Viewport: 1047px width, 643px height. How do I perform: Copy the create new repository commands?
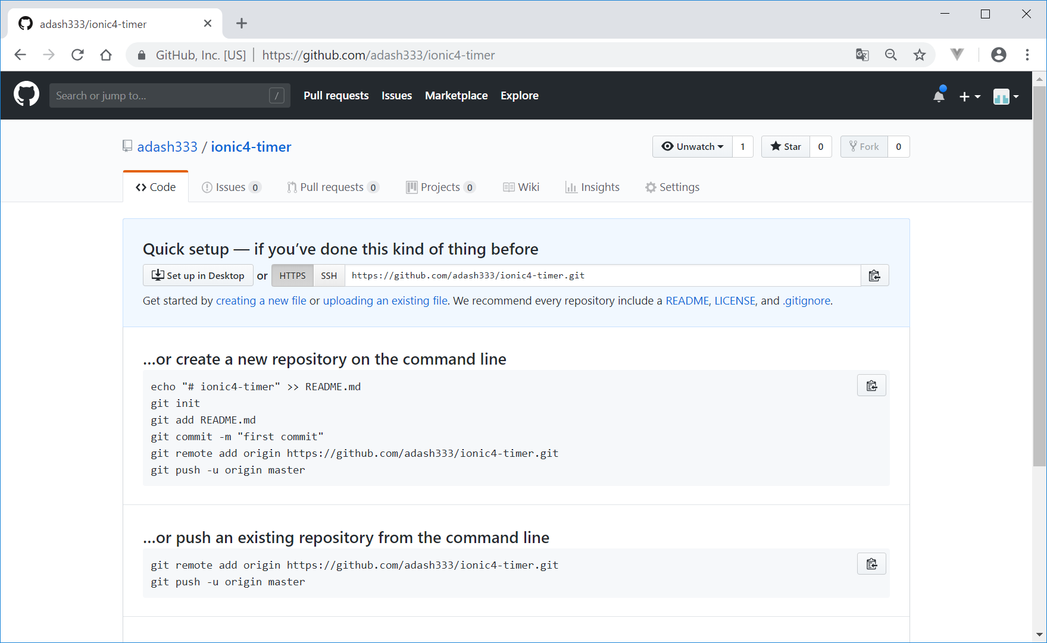click(x=871, y=385)
